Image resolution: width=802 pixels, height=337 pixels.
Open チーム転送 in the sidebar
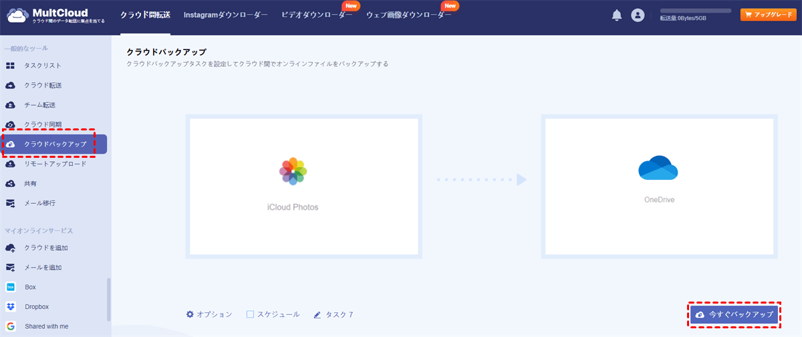click(39, 105)
